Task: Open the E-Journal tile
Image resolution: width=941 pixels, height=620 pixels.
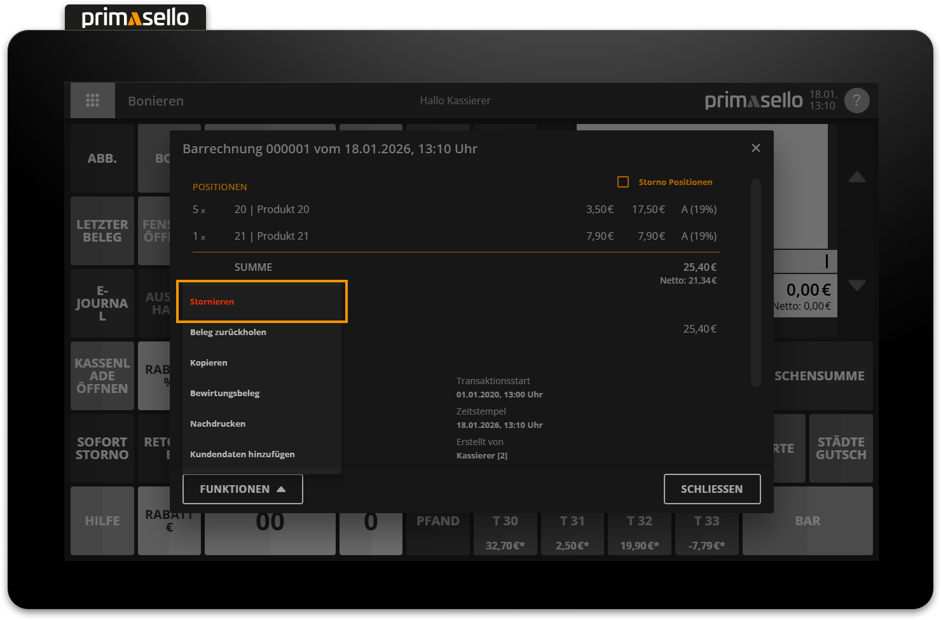Action: pyautogui.click(x=102, y=303)
